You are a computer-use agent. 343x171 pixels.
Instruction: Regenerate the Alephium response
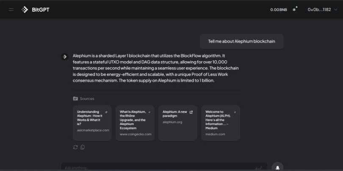click(x=75, y=147)
